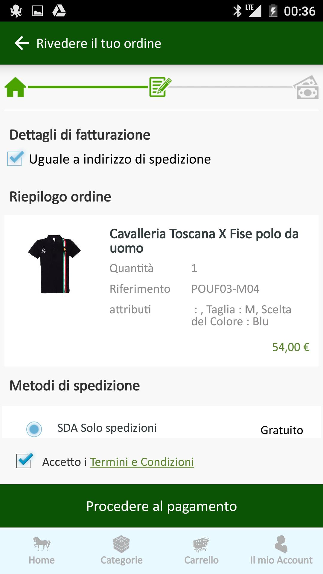This screenshot has height=574, width=323.
Task: Tap the Google Drive notification icon
Action: (x=59, y=11)
